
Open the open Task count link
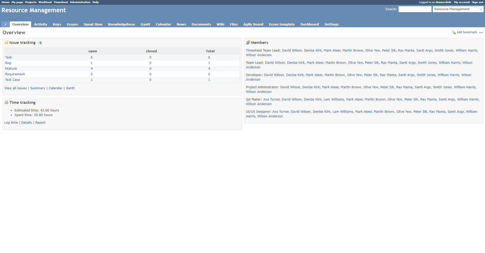[x=92, y=57]
